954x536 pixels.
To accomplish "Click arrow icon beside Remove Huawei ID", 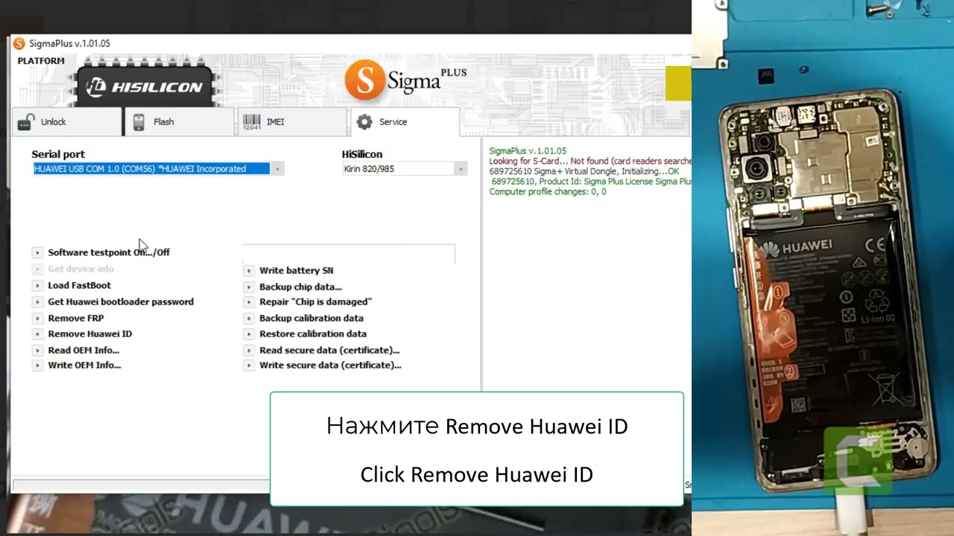I will tap(37, 334).
